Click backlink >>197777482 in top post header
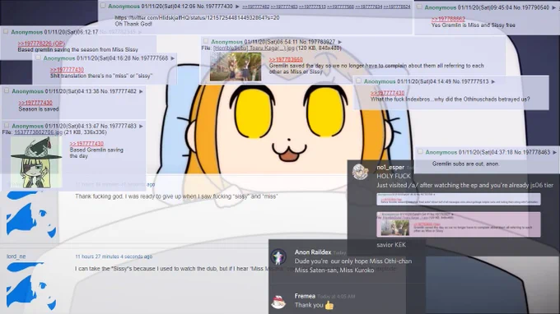Image resolution: width=560 pixels, height=314 pixels. 256,7
